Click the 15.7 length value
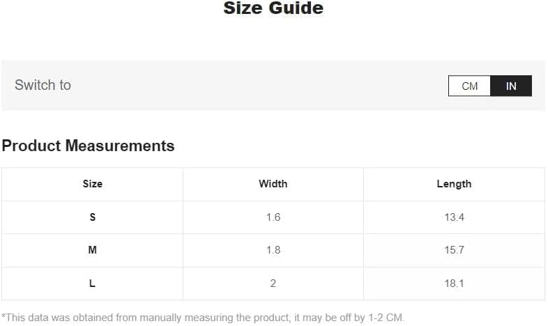 tap(454, 250)
